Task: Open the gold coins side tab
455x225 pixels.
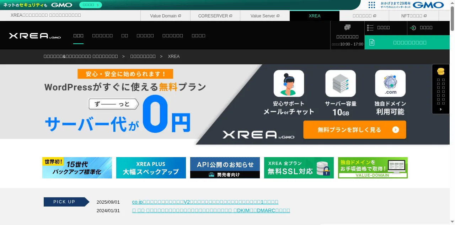Action: [441, 71]
